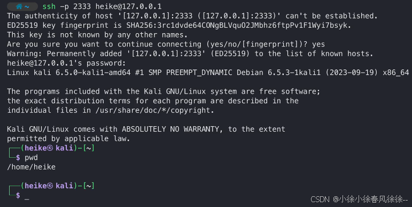Click the ssh command text
This screenshot has height=207, width=412.
pyautogui.click(x=49, y=6)
